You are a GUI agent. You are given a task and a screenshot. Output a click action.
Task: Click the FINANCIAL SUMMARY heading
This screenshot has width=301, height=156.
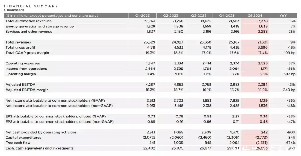31,6
